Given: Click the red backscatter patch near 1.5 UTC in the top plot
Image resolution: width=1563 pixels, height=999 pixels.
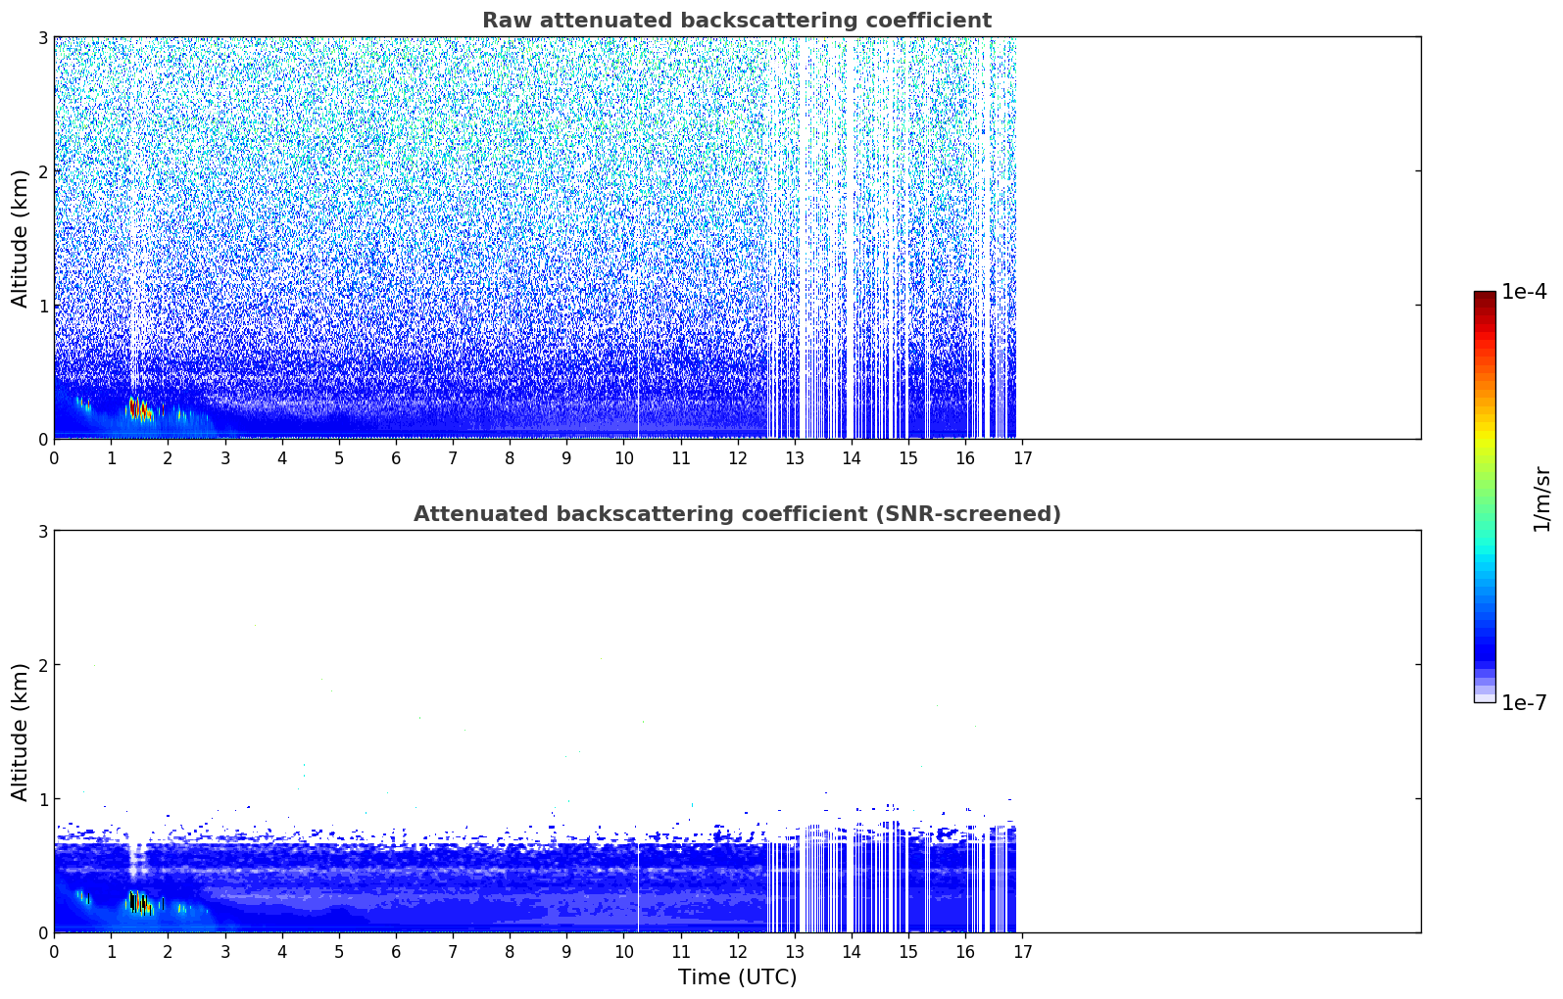Looking at the screenshot, I should [x=139, y=409].
